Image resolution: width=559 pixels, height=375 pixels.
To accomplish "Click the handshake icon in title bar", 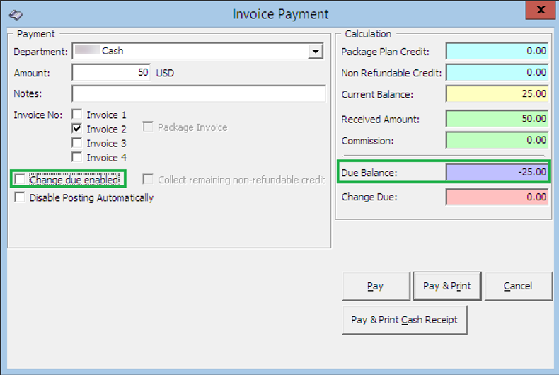I will coord(16,15).
